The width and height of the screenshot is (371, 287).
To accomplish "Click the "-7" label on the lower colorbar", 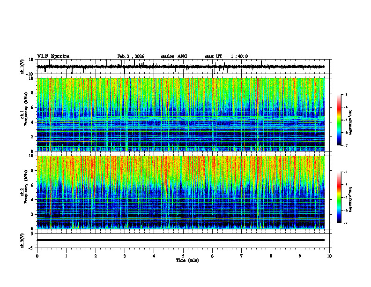I will pos(346,223).
